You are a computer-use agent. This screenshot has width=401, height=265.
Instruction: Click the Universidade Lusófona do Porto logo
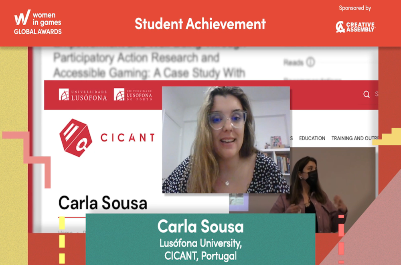pyautogui.click(x=133, y=95)
